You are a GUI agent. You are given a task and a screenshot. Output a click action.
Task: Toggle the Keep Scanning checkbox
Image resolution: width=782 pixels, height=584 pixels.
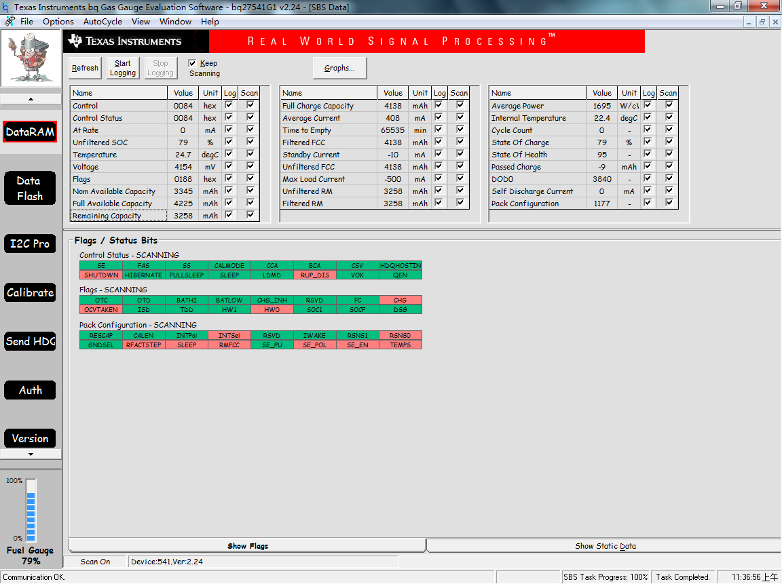(192, 63)
